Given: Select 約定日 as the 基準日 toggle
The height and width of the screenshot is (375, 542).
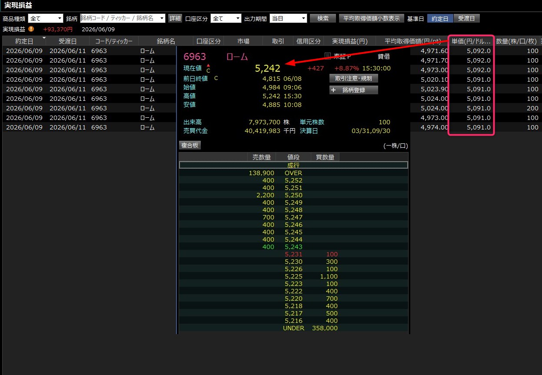Looking at the screenshot, I should [x=440, y=18].
